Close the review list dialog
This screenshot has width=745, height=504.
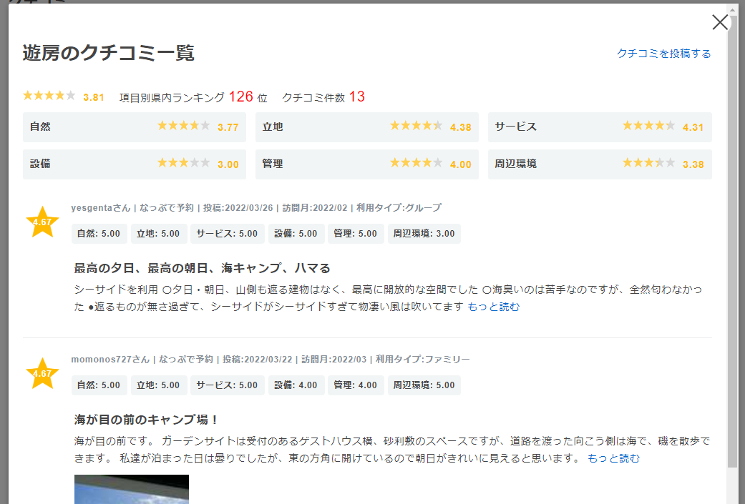pos(720,22)
